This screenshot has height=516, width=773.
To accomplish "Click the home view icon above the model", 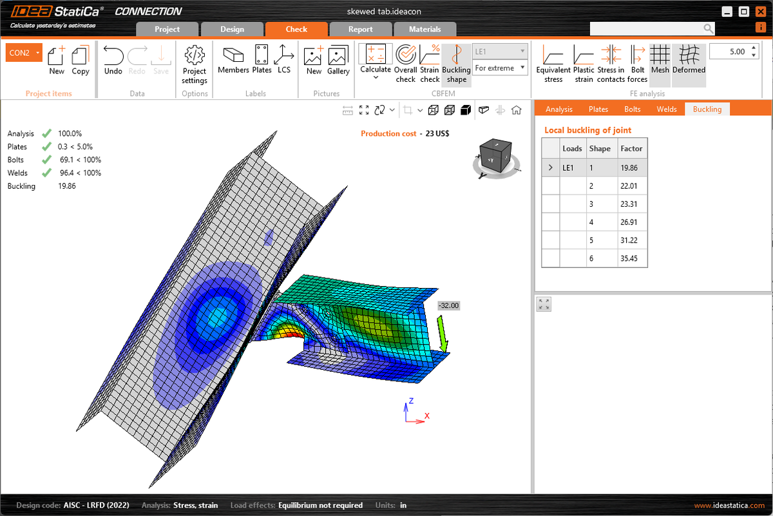I will (515, 110).
